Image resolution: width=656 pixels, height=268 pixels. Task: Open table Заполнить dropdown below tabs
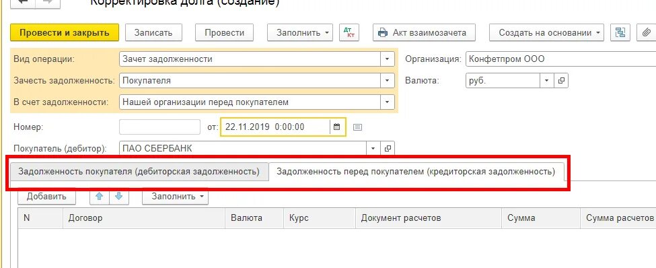pyautogui.click(x=176, y=197)
